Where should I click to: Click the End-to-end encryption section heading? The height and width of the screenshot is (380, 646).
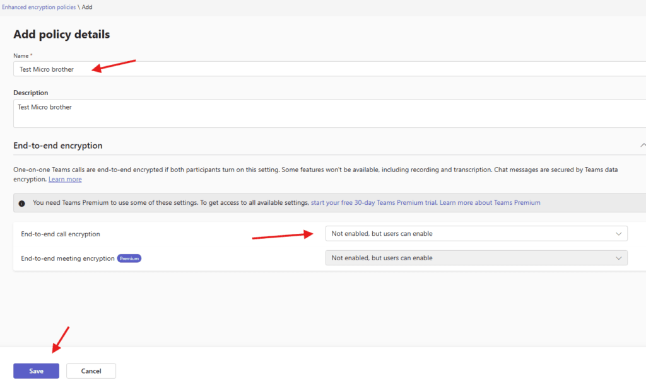pyautogui.click(x=58, y=146)
